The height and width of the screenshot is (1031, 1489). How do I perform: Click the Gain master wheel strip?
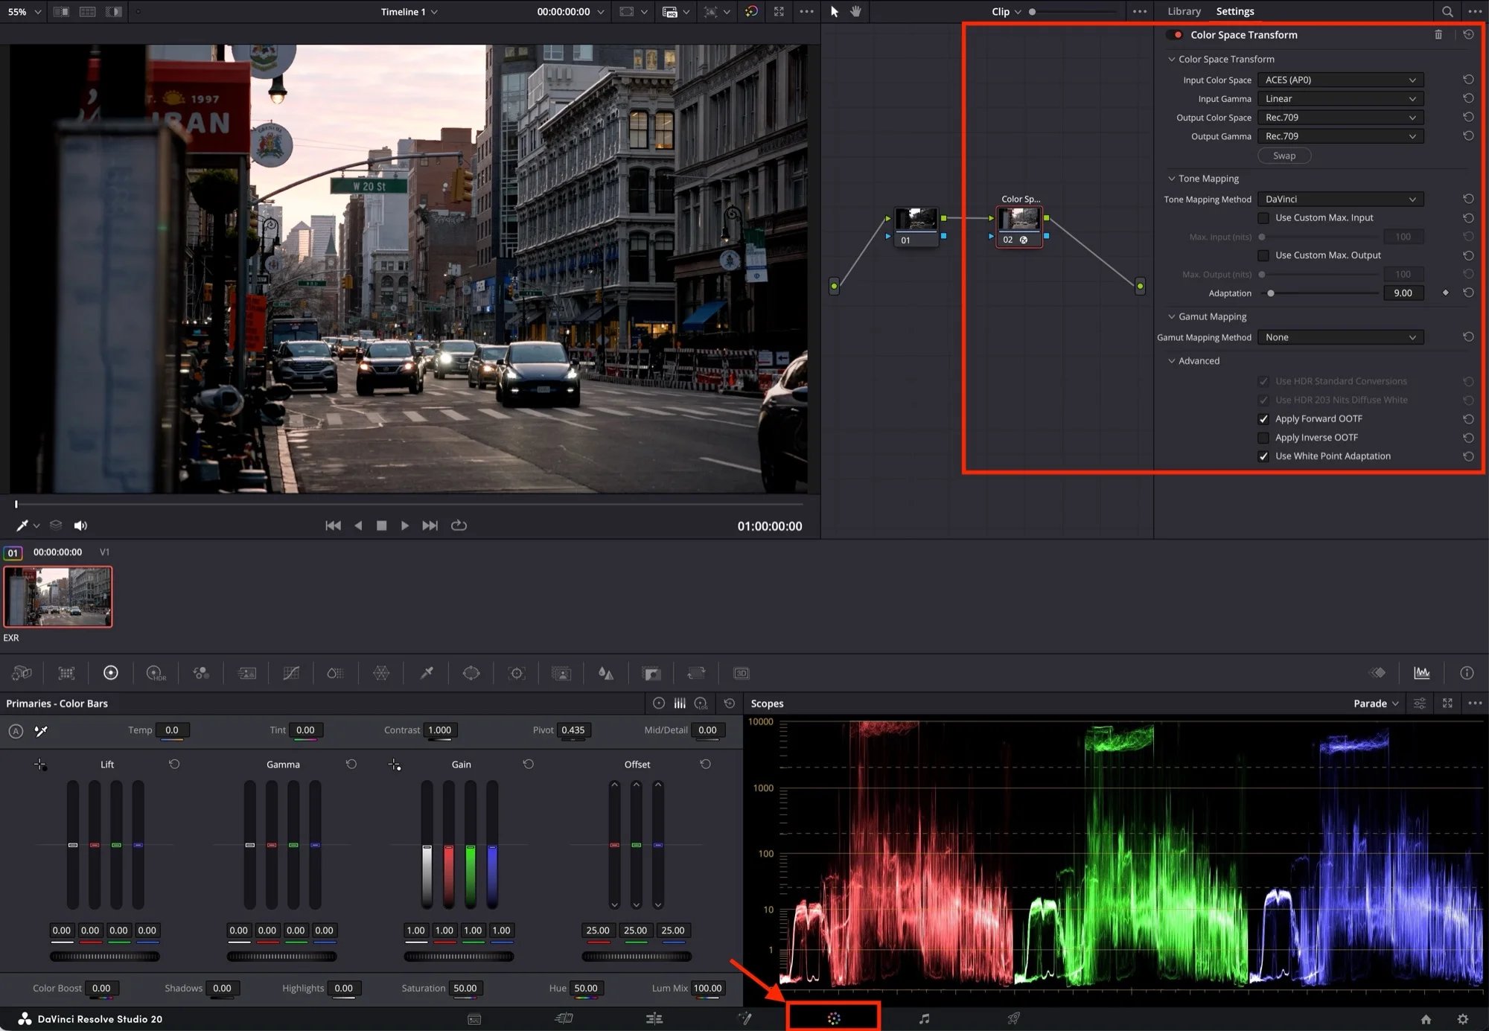459,957
